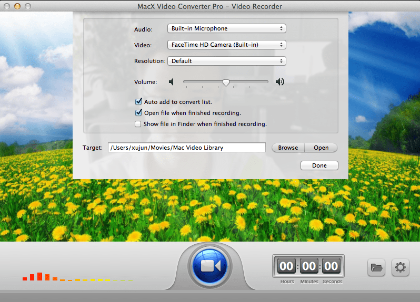The image size is (420, 302).
Task: Enable Show file in Finder option
Action: tap(138, 124)
